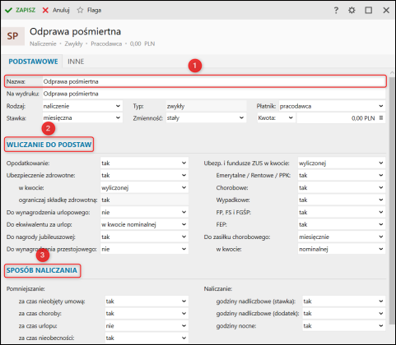Maximize the window with square icon
The height and width of the screenshot is (345, 396).
tap(369, 11)
